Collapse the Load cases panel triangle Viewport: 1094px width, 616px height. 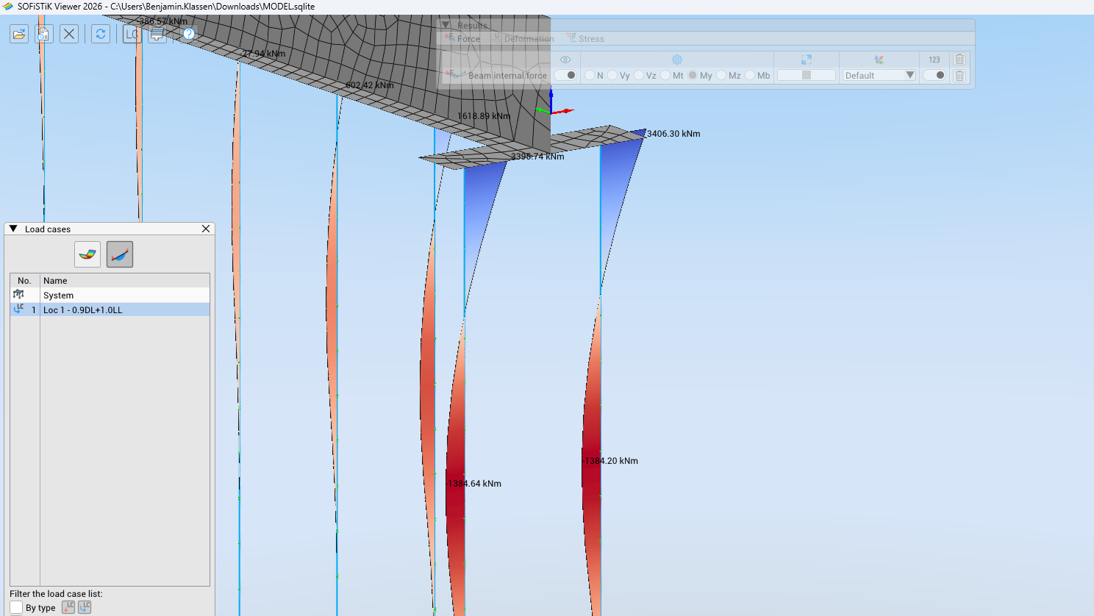pos(13,229)
